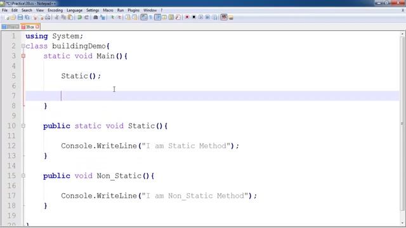406x228 pixels.
Task: Toggle synchronized vertical scrolling icon
Action: pyautogui.click(x=128, y=17)
